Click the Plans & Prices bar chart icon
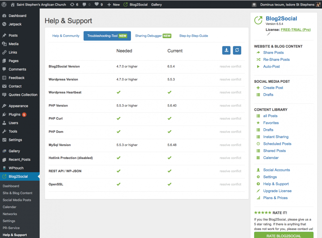The width and height of the screenshot is (322, 238). tap(258, 198)
